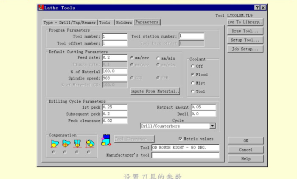Click the Manufacturer's tool text field
Screen dimensions: 297x179
[x=185, y=155]
